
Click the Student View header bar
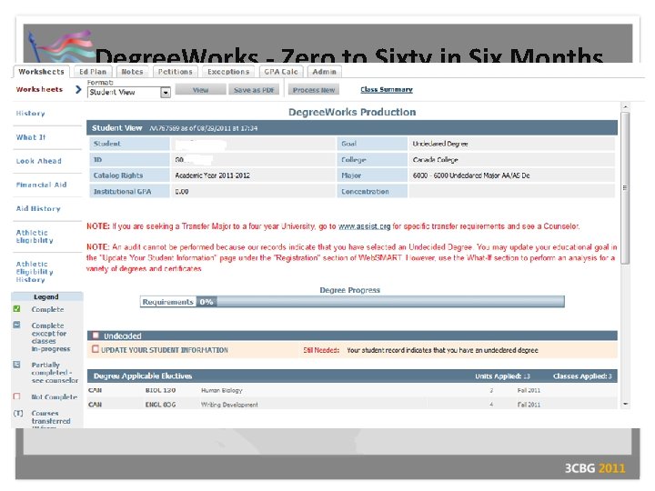(x=352, y=128)
